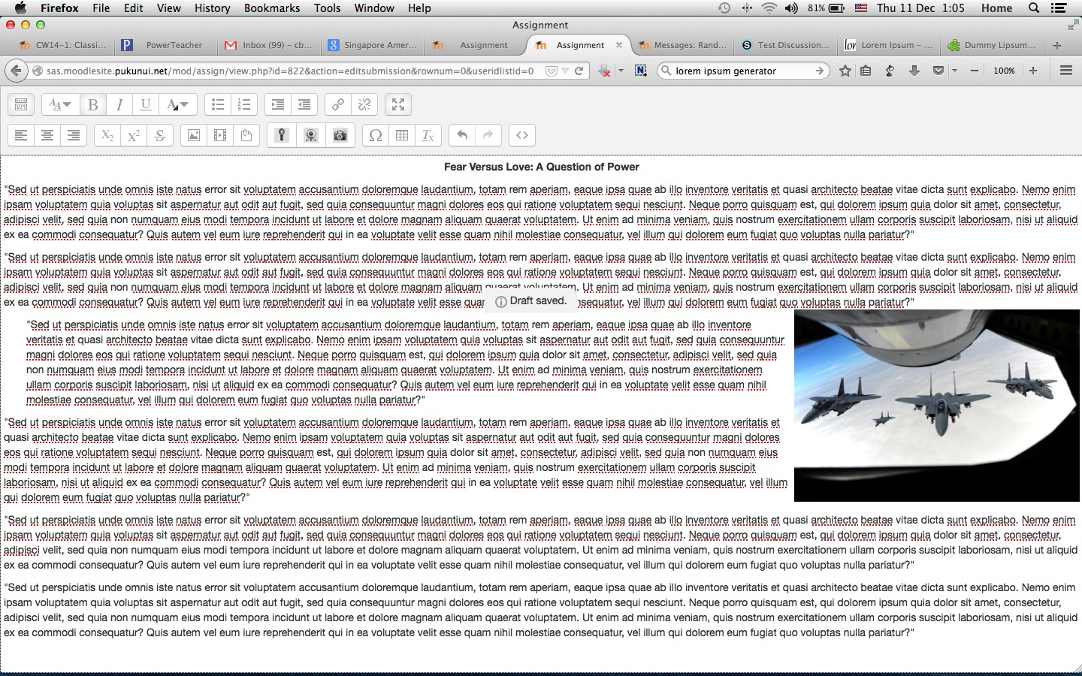Click the search field containing lorem ipsum generator
The width and height of the screenshot is (1082, 676).
(x=742, y=71)
